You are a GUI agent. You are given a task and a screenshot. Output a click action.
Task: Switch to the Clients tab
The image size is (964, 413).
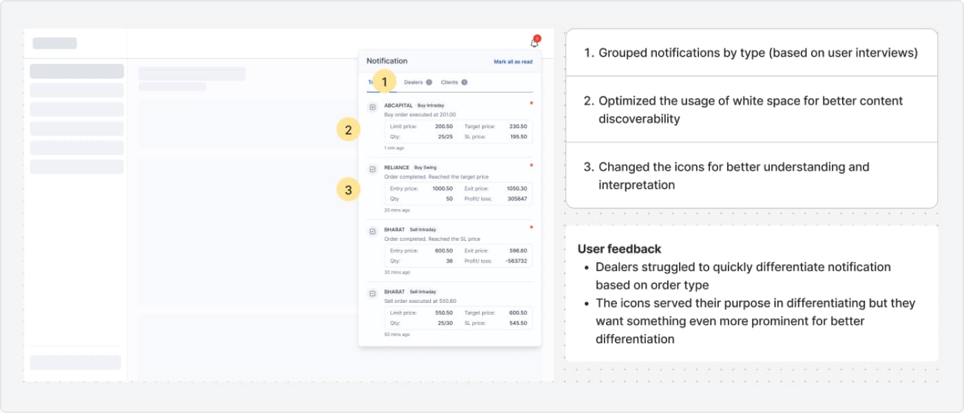point(449,83)
